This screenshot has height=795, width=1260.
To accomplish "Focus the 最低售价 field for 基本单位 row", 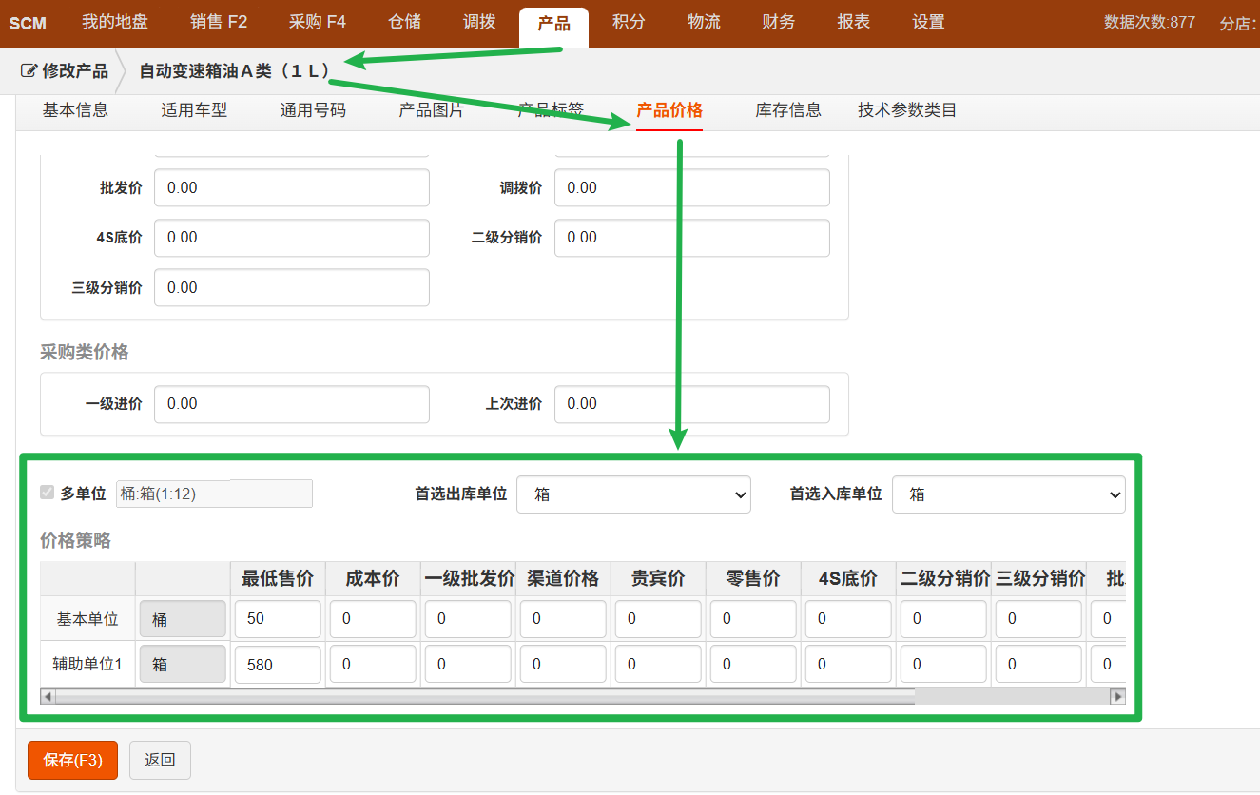I will coord(277,619).
